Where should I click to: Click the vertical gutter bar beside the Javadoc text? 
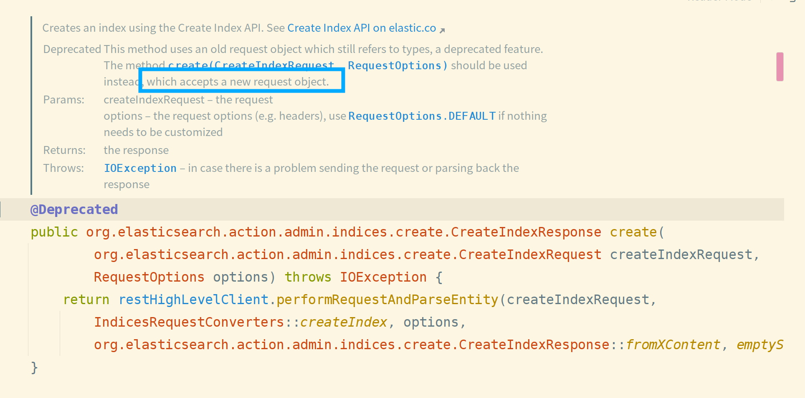(x=32, y=104)
